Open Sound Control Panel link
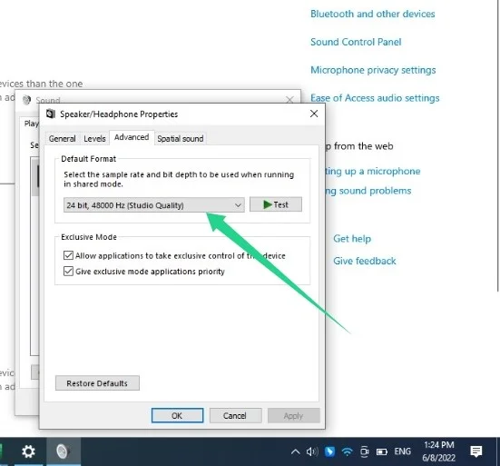Screen dimensions: 500x466 [356, 42]
